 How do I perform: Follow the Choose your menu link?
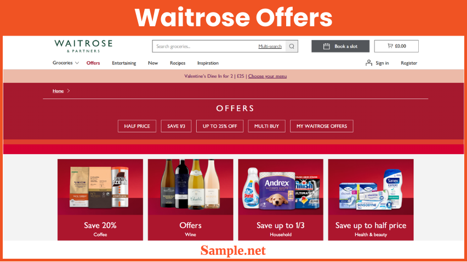click(267, 76)
